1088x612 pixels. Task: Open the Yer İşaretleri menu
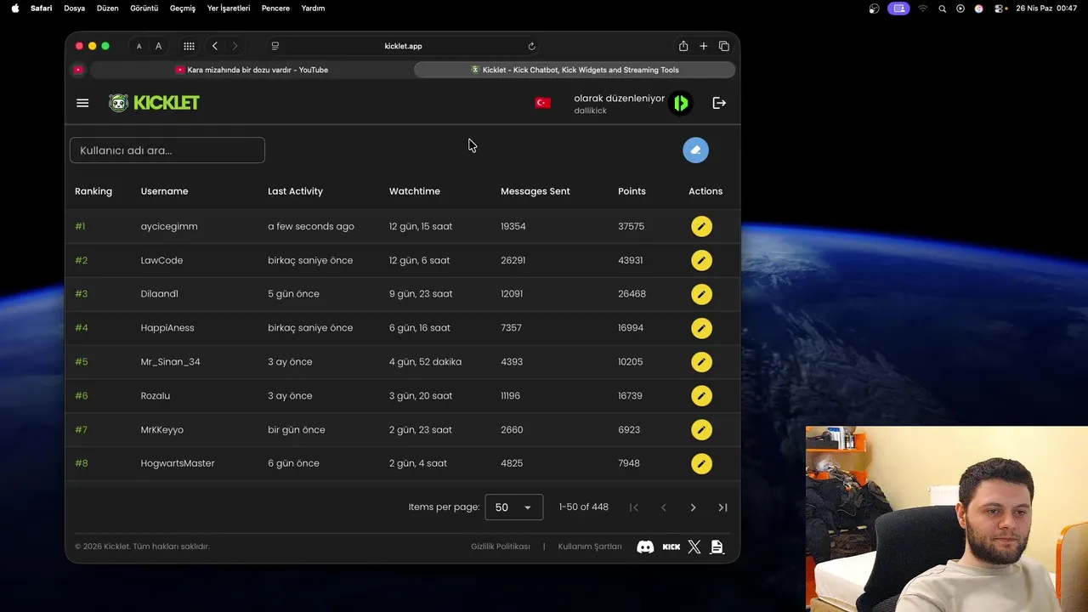pos(229,8)
